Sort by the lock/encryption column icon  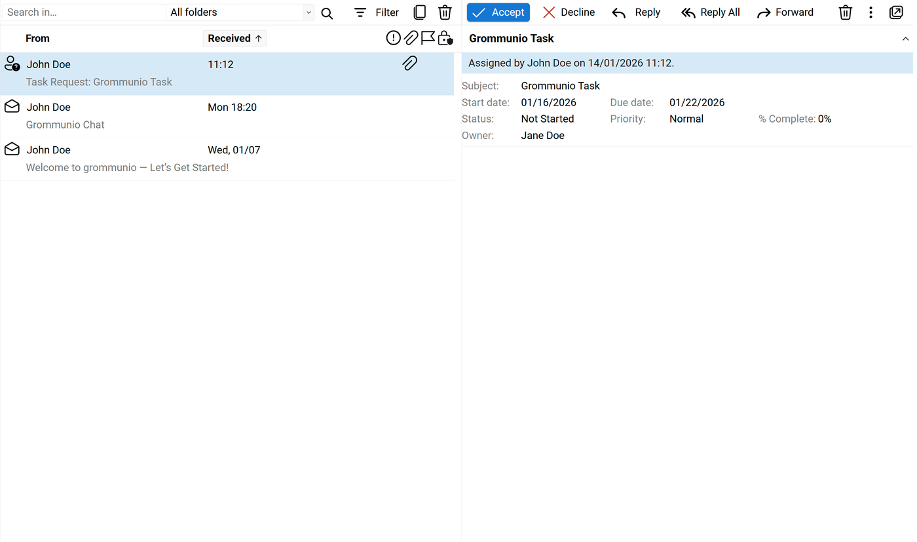[x=445, y=38]
